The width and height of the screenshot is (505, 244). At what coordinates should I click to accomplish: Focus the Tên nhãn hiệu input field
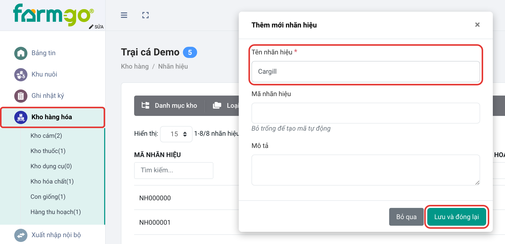366,71
